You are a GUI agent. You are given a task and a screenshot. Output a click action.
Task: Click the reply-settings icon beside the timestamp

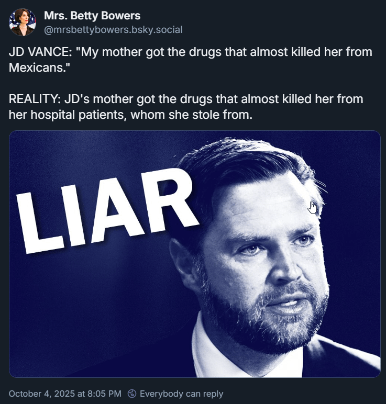[132, 394]
